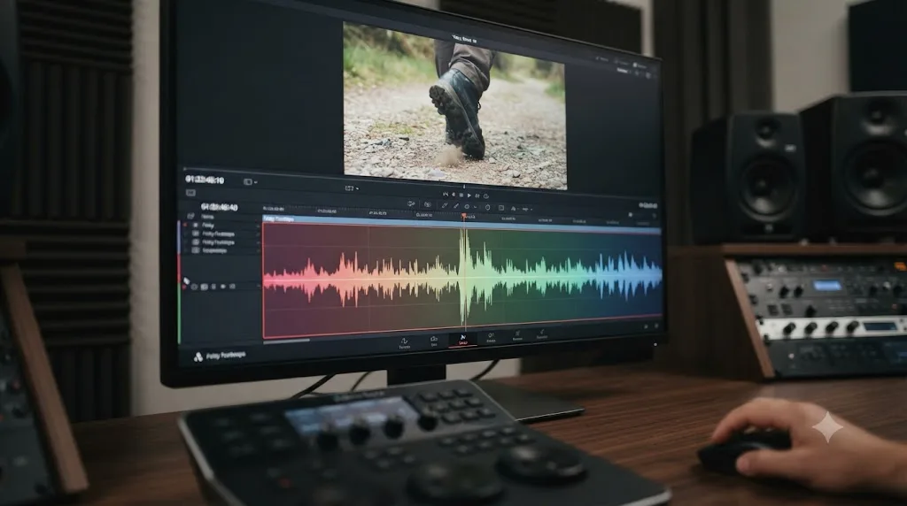The width and height of the screenshot is (907, 506).
Task: Click the Foley Footsteps project name at bottom left
Action: pyautogui.click(x=226, y=355)
